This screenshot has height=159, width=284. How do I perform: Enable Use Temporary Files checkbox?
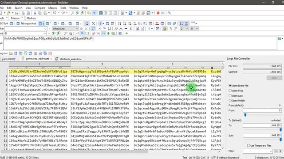248,145
